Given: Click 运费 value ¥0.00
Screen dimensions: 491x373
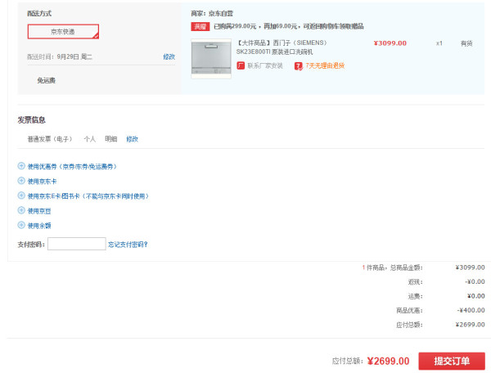Looking at the screenshot, I should tap(476, 296).
